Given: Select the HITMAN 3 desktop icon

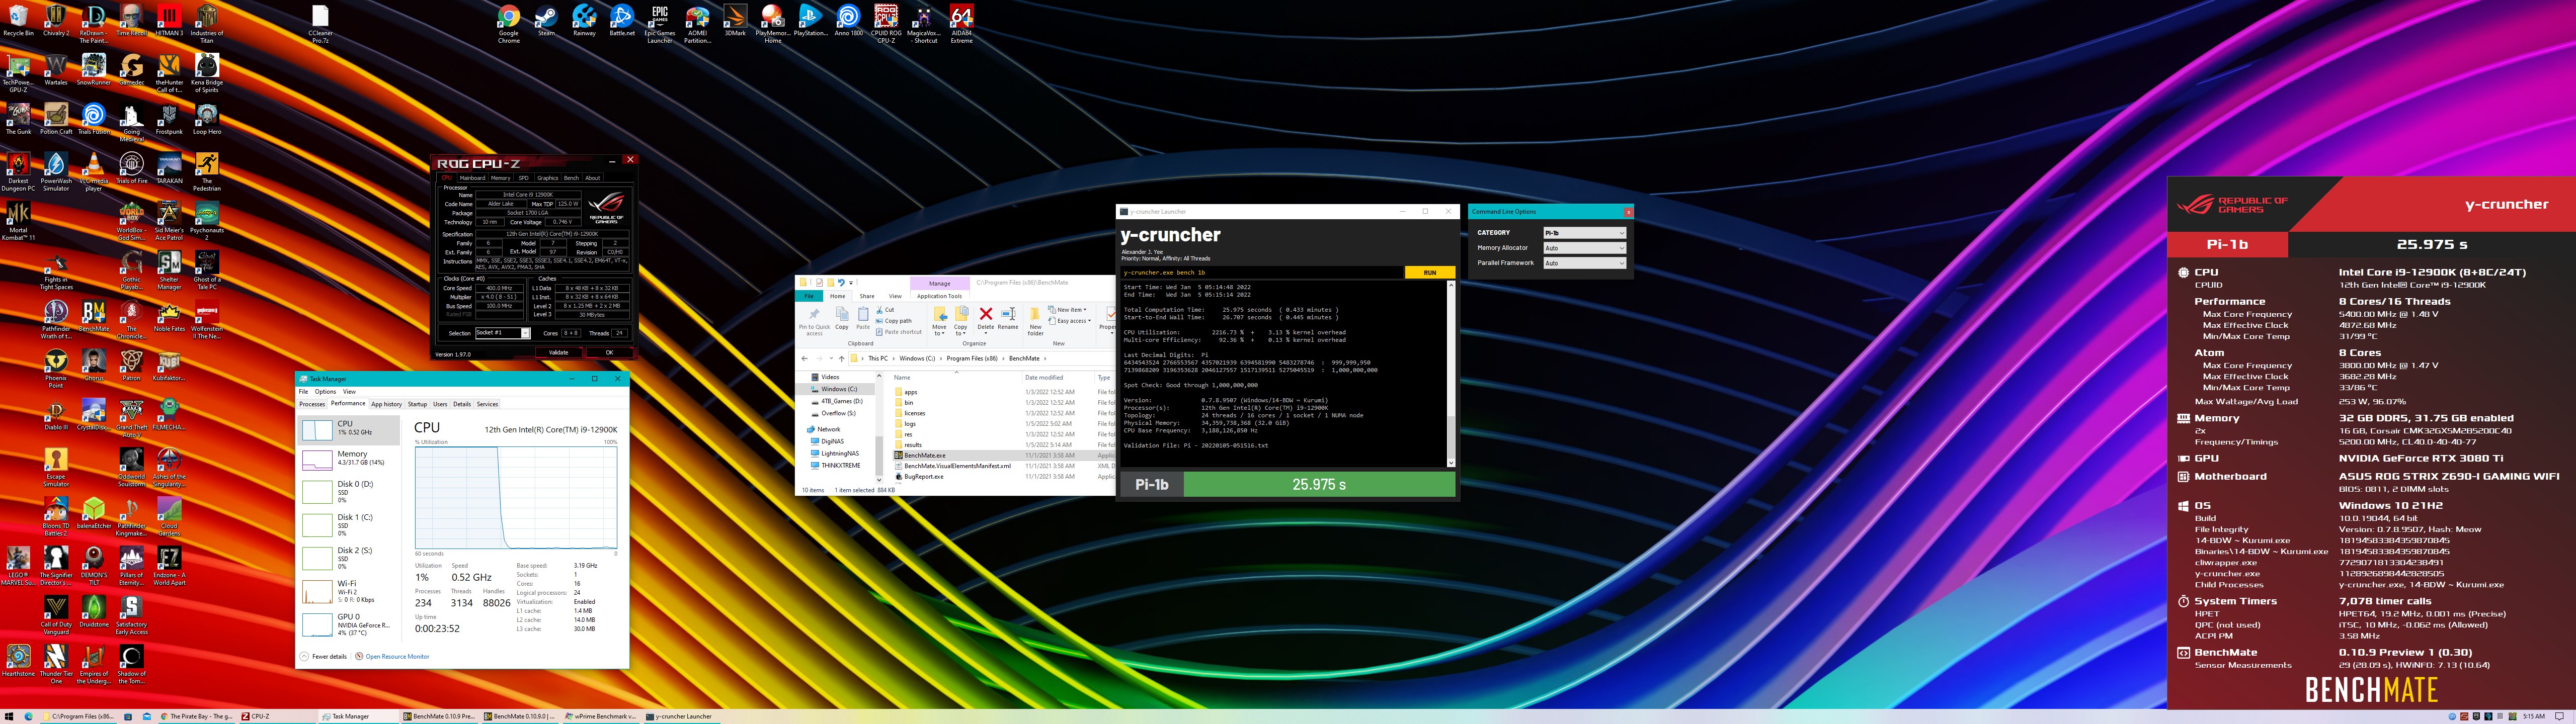Looking at the screenshot, I should click(x=169, y=21).
